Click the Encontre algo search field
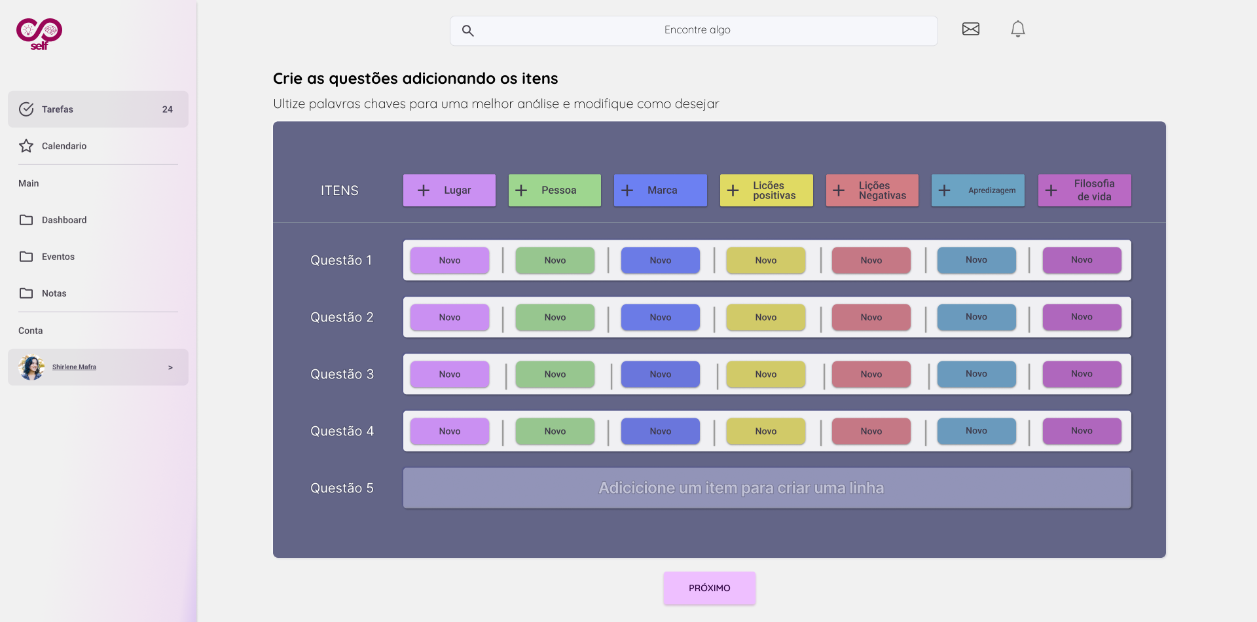The image size is (1257, 622). [x=694, y=31]
